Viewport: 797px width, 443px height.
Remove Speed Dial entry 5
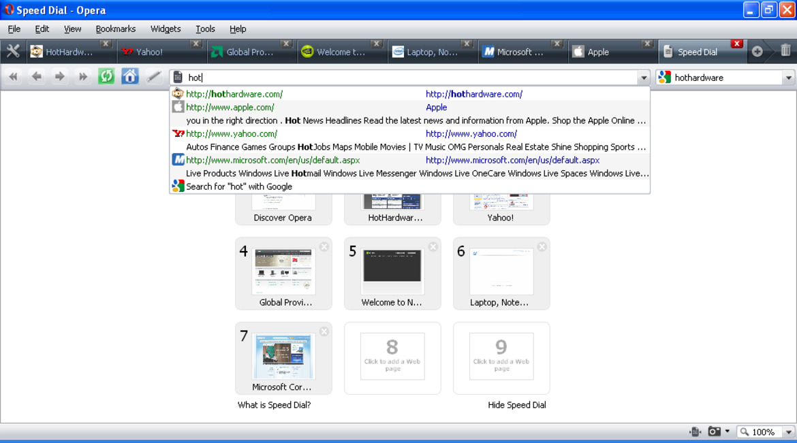pos(433,247)
